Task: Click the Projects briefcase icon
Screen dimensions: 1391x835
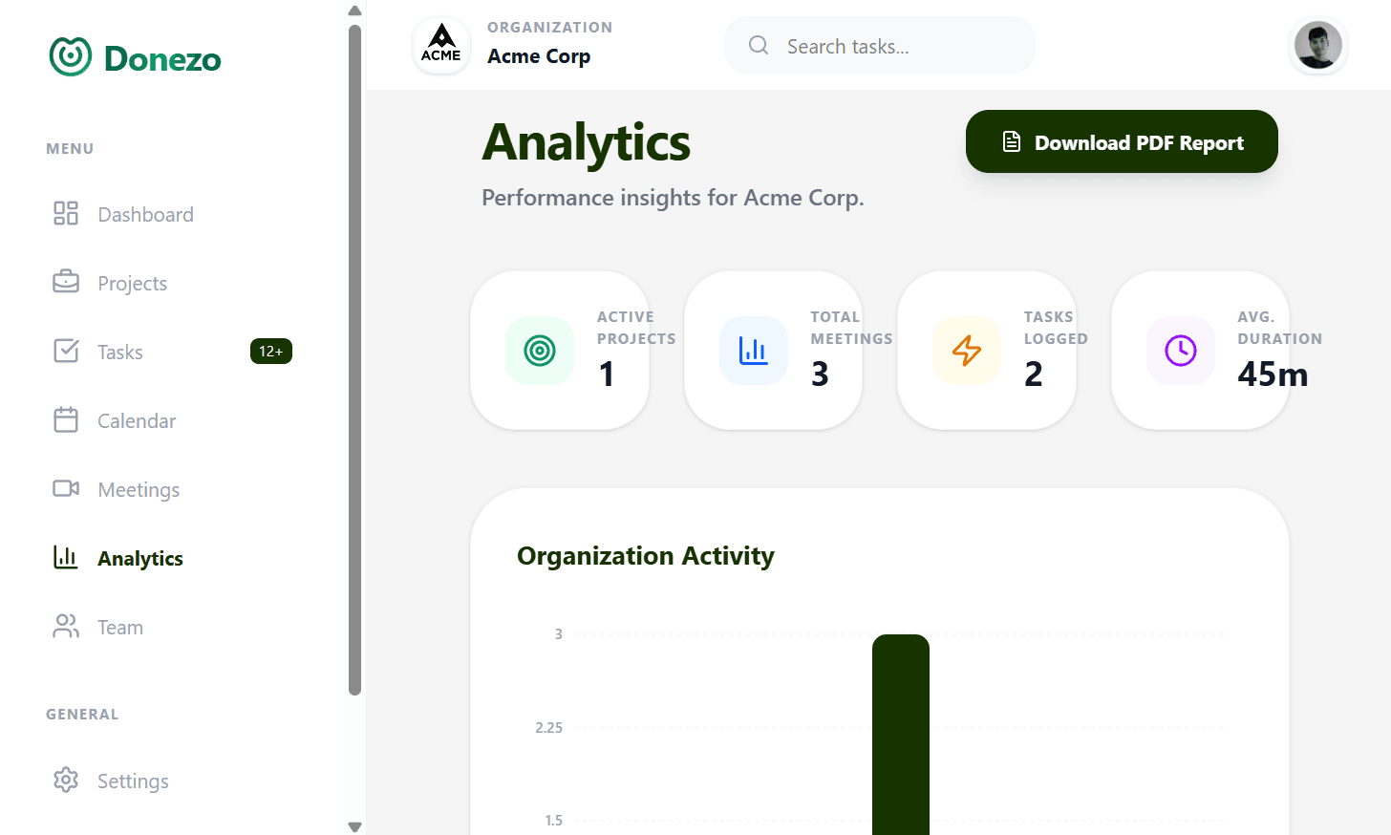Action: pyautogui.click(x=65, y=282)
